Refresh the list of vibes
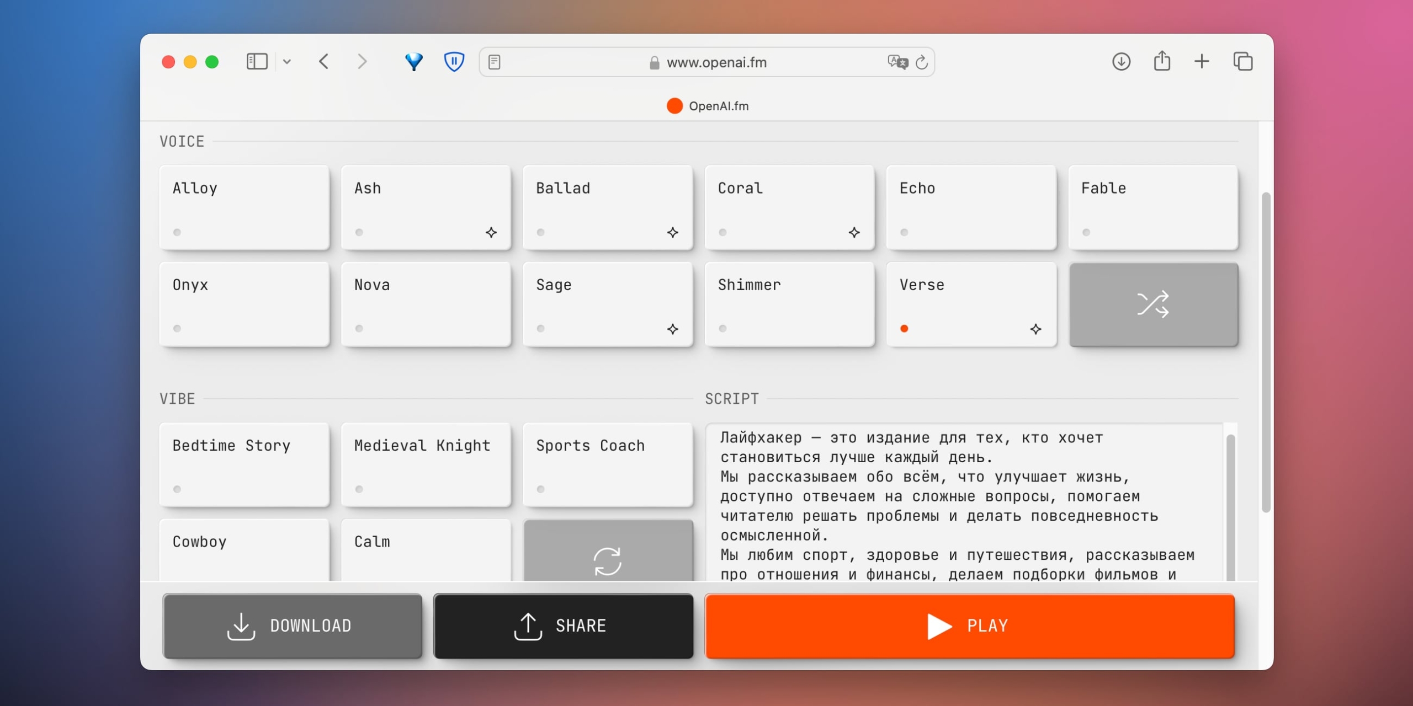Image resolution: width=1413 pixels, height=706 pixels. coord(608,550)
